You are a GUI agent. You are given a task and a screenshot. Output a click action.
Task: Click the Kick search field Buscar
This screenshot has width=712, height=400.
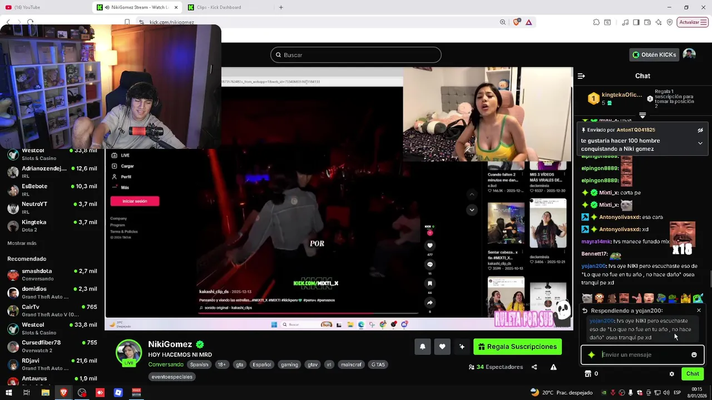coord(356,55)
